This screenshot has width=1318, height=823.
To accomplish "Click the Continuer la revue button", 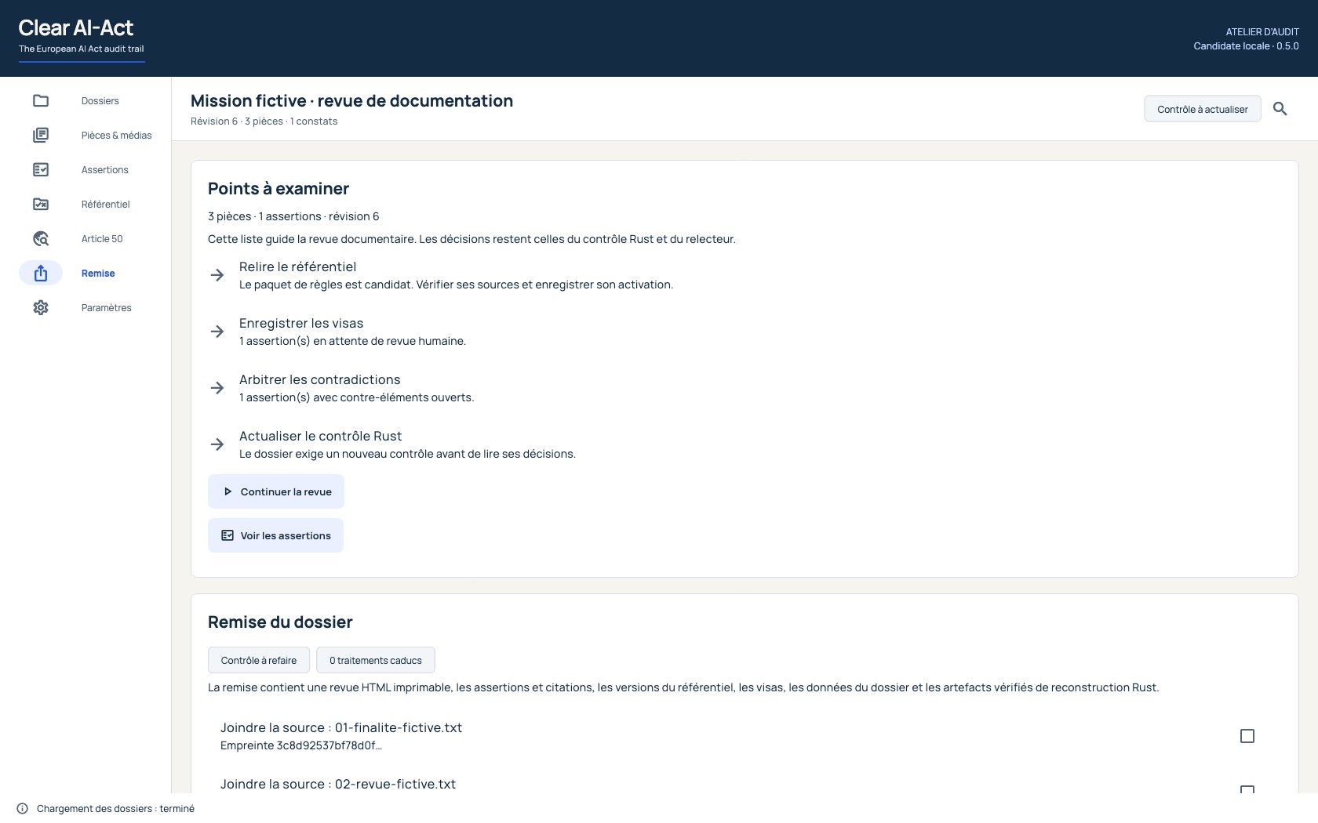I will (x=276, y=491).
